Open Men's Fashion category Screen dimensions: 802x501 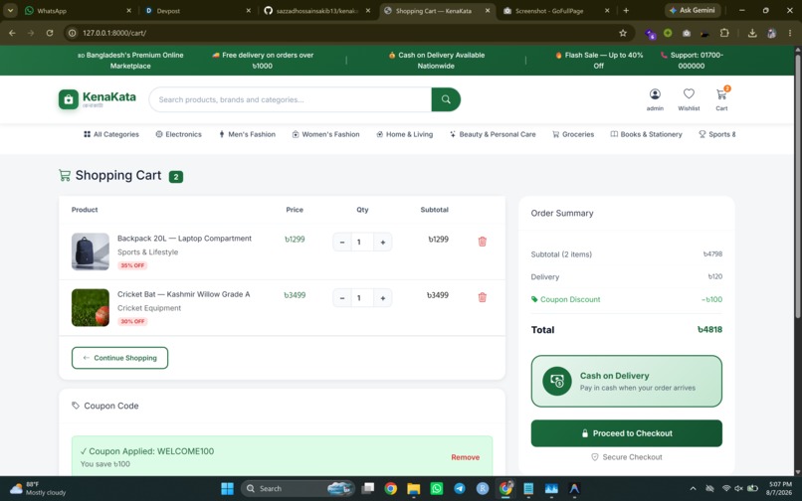pos(247,134)
